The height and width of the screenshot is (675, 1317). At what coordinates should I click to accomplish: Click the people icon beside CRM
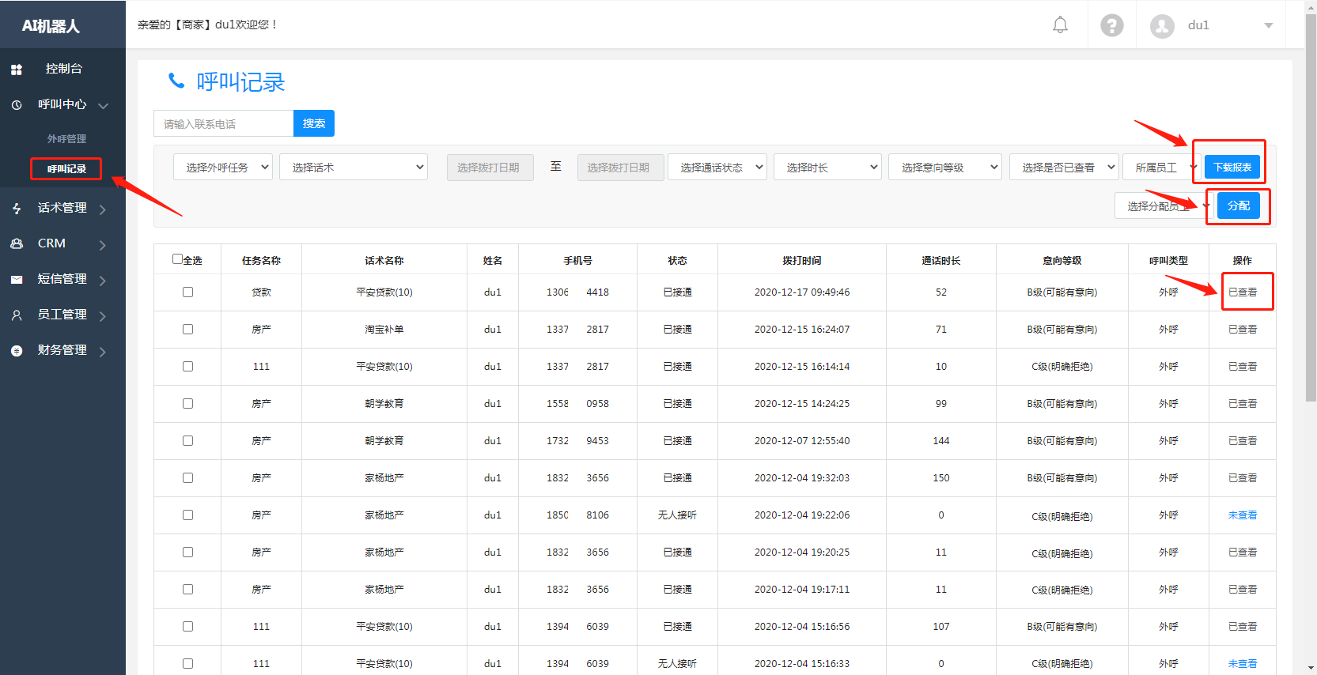coord(17,243)
